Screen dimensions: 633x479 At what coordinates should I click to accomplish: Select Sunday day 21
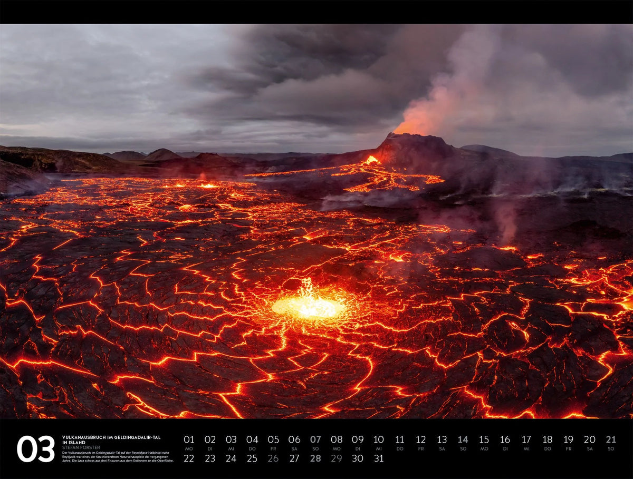click(611, 439)
